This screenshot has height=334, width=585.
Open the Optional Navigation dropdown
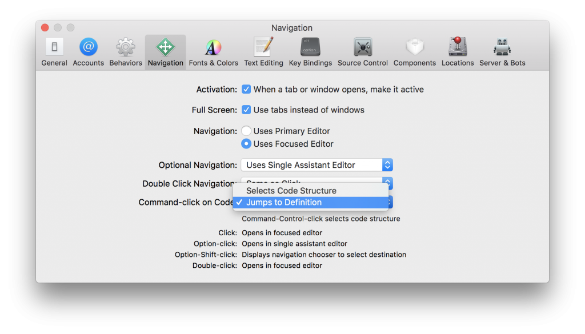coord(316,164)
